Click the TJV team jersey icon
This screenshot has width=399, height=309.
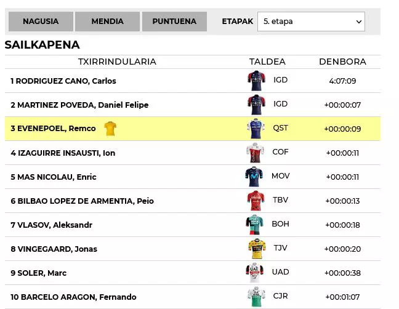256,249
